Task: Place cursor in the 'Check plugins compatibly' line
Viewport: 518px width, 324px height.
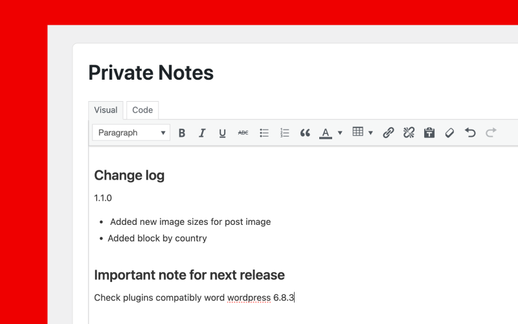Action: [194, 298]
